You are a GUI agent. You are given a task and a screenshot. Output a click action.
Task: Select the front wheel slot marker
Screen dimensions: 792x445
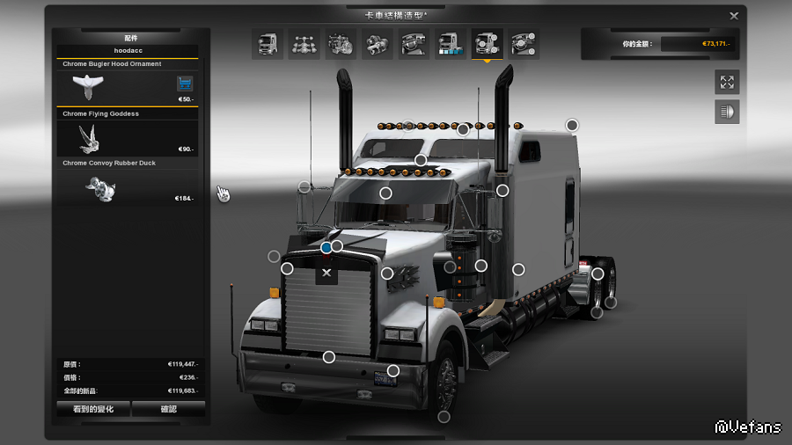coord(444,417)
